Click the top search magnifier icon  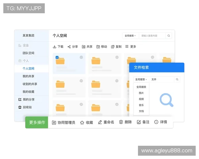click(169, 36)
